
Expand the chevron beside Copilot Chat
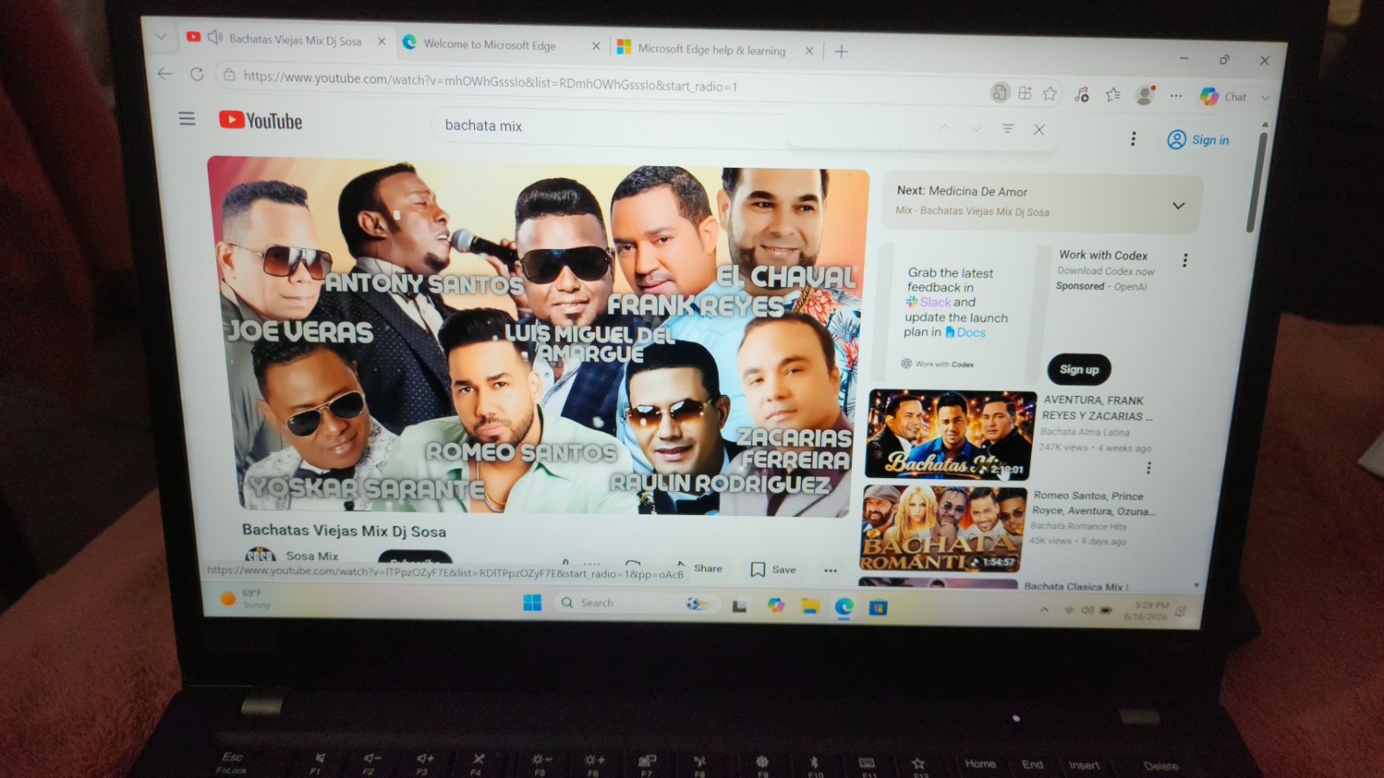[x=1265, y=98]
